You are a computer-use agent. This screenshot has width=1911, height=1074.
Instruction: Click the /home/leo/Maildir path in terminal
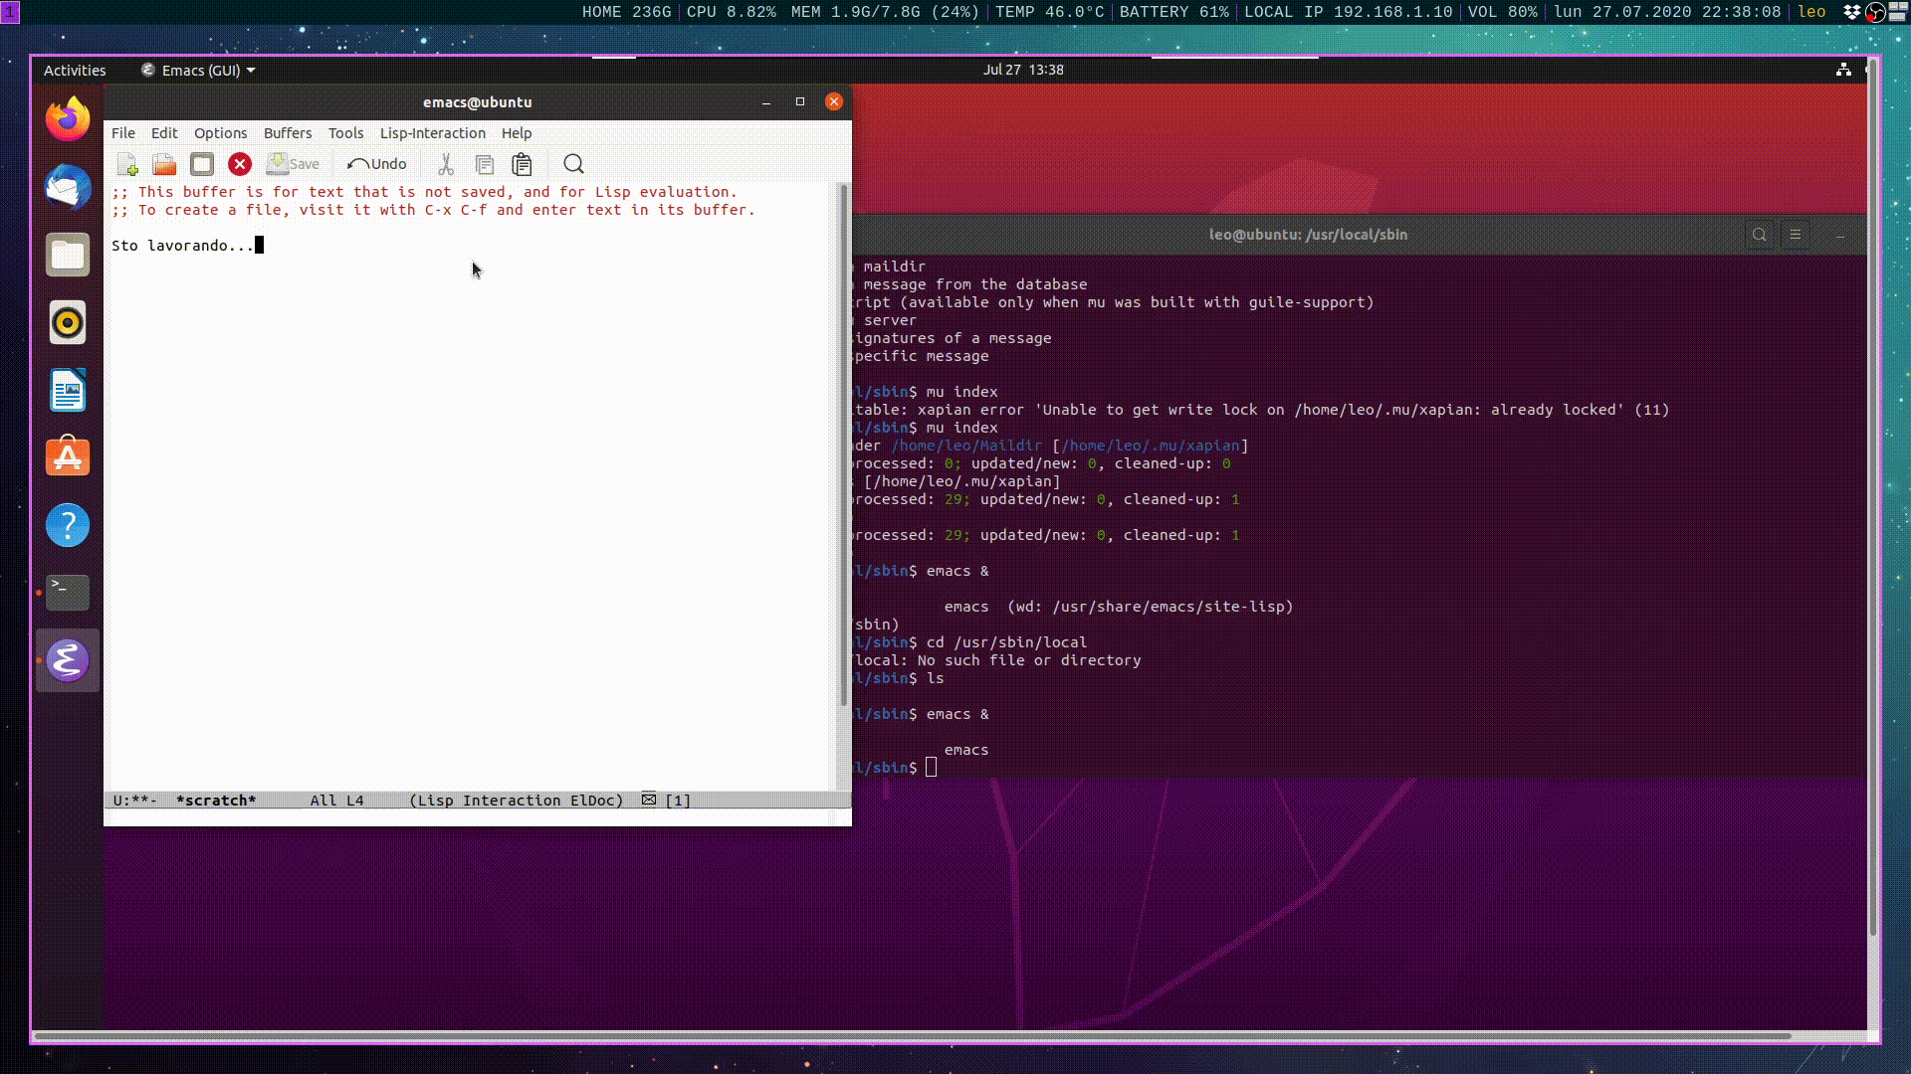click(x=965, y=446)
